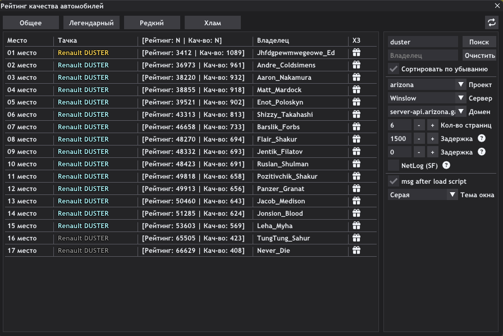Click the Задержка value field showing 1500
The image size is (503, 336).
pos(399,138)
